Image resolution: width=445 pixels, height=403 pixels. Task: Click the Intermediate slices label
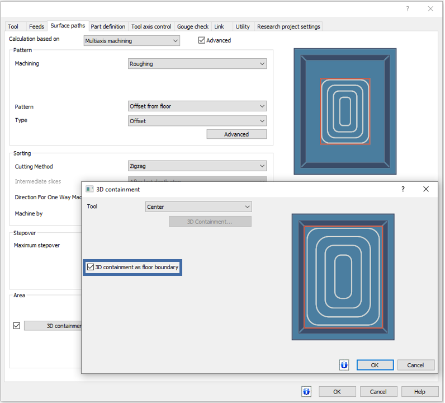38,181
